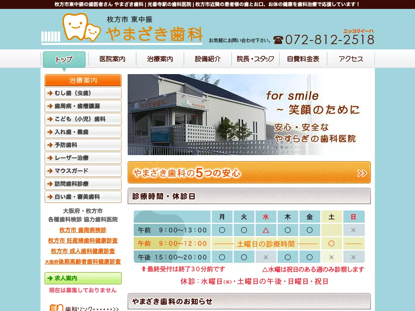Click the 午後 15:00～20:00 row label
Image resolution: width=415 pixels, height=311 pixels.
click(172, 257)
